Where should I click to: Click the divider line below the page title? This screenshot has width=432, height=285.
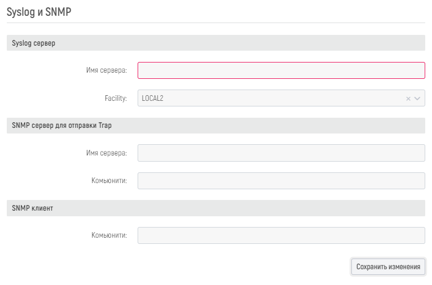coord(215,23)
